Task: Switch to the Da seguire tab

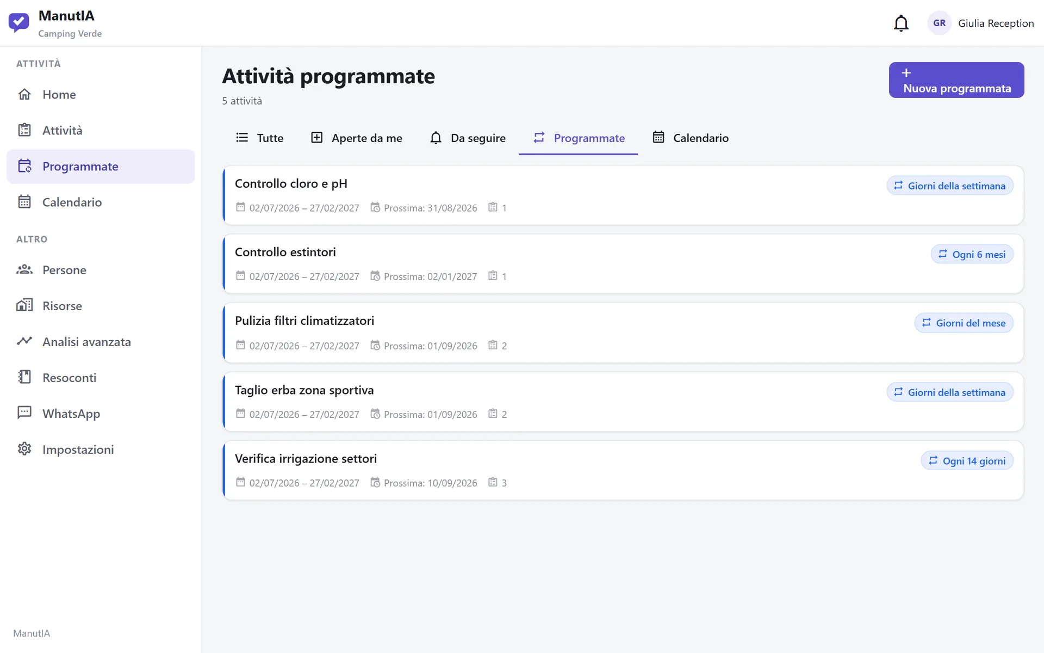Action: click(x=468, y=138)
